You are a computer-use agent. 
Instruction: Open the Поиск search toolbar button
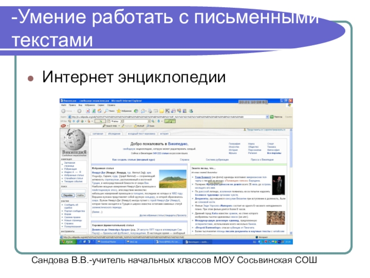click(x=110, y=111)
